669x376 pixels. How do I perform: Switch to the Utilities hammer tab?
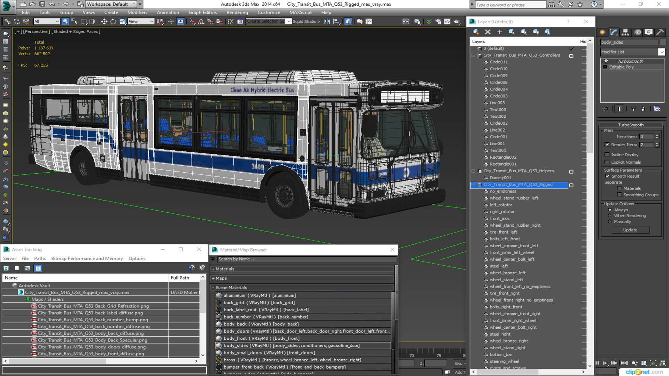[x=660, y=32]
